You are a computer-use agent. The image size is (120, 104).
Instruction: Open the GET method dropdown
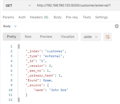pos(18,6)
